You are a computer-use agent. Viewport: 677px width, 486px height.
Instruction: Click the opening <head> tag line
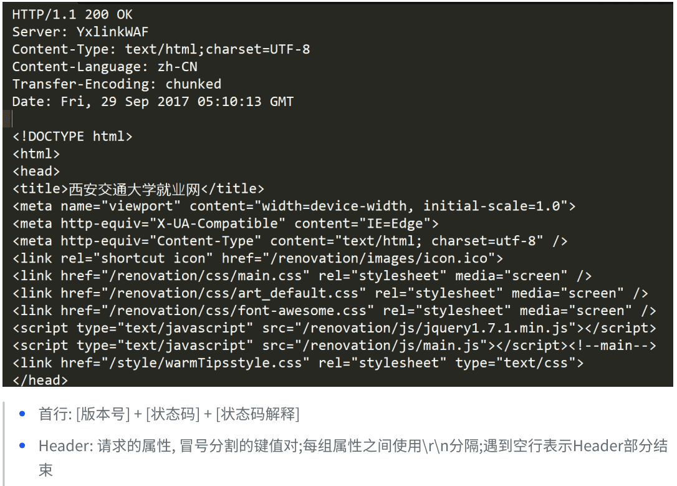(x=36, y=171)
